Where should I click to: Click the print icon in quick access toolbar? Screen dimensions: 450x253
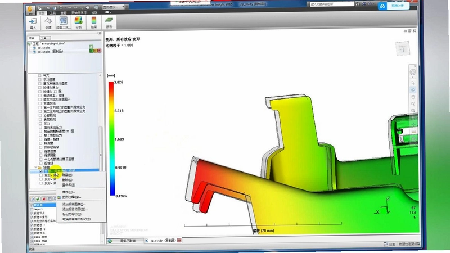(x=88, y=7)
